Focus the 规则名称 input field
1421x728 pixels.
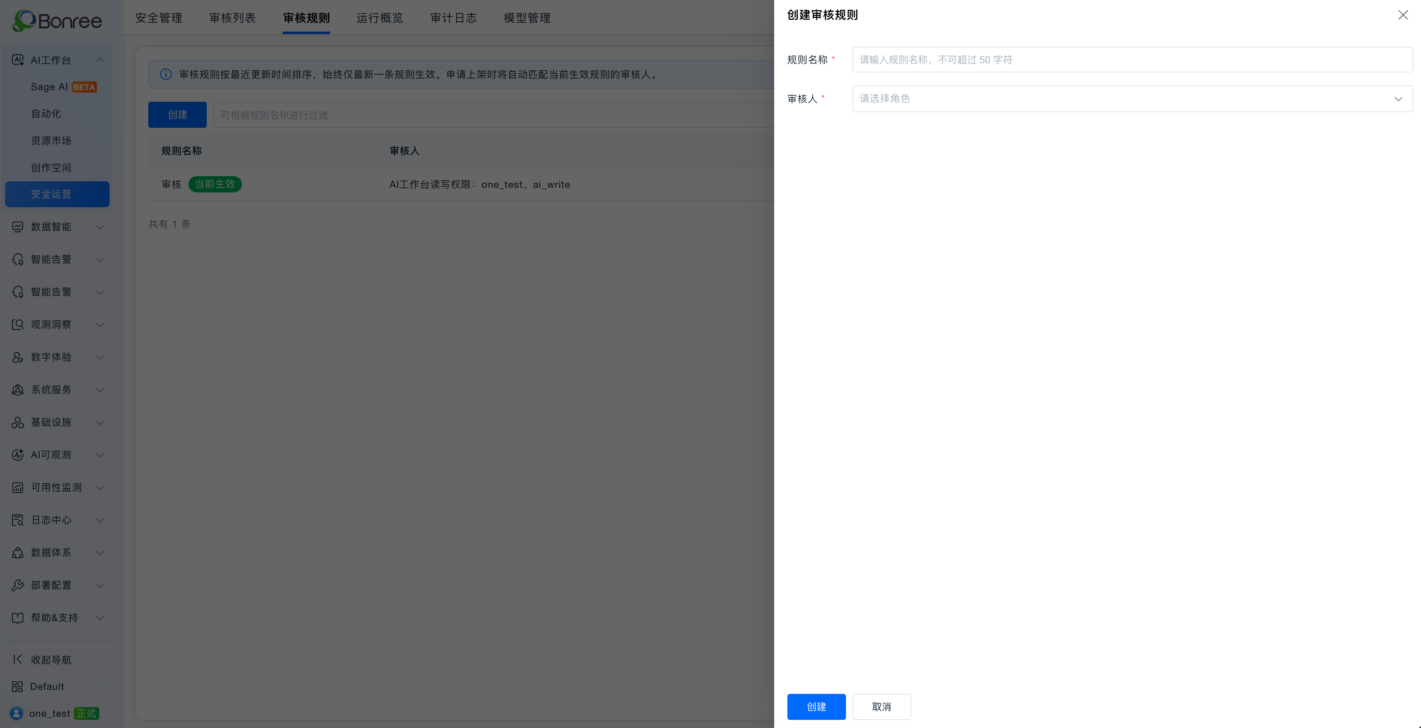[x=1132, y=60]
